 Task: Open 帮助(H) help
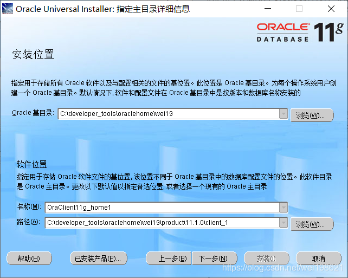pyautogui.click(x=29, y=258)
